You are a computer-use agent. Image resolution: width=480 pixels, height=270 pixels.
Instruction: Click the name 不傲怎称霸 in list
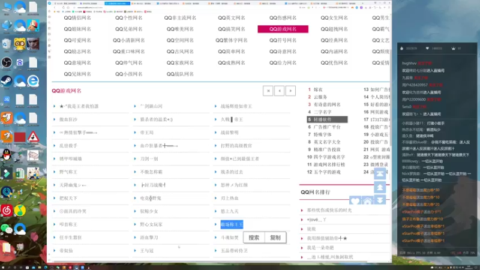pyautogui.click(x=151, y=172)
